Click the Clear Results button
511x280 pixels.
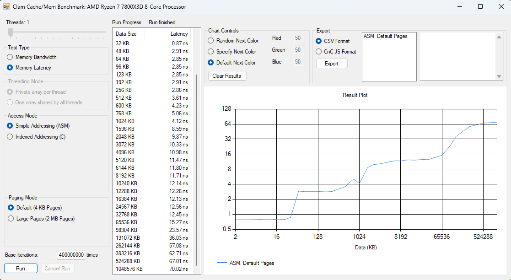tap(227, 76)
